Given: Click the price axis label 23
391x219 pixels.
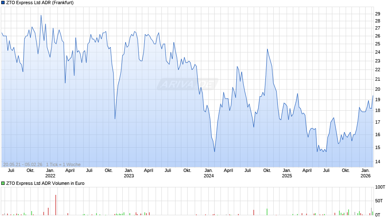Looking at the screenshot, I should [x=378, y=61].
